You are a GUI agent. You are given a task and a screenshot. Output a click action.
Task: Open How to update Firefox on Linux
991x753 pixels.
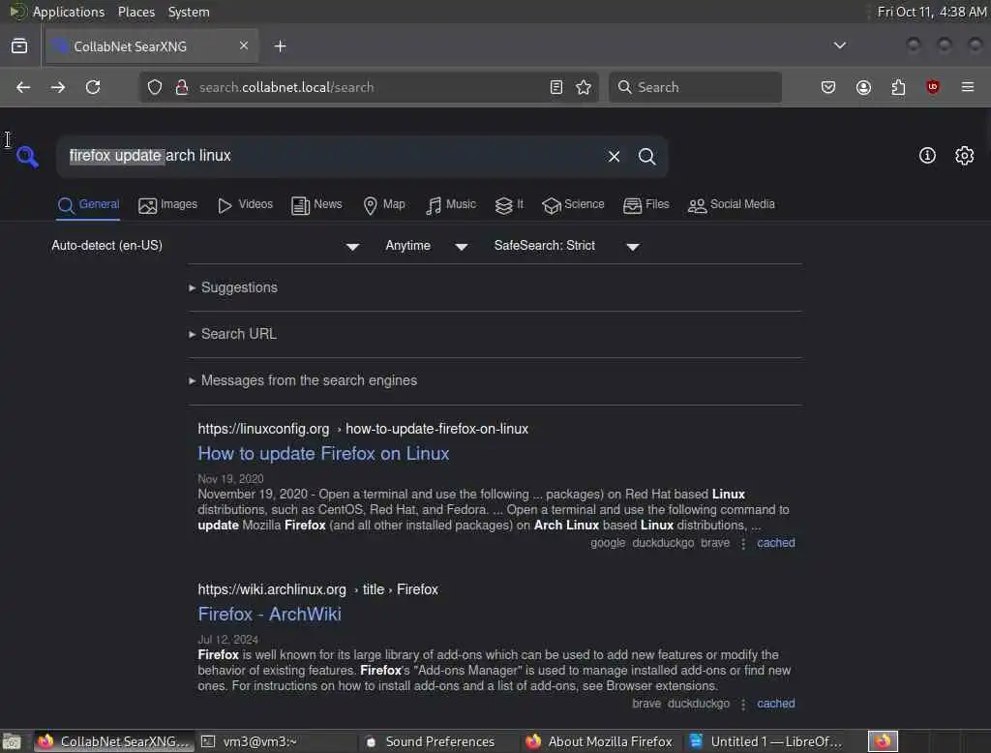pos(323,454)
